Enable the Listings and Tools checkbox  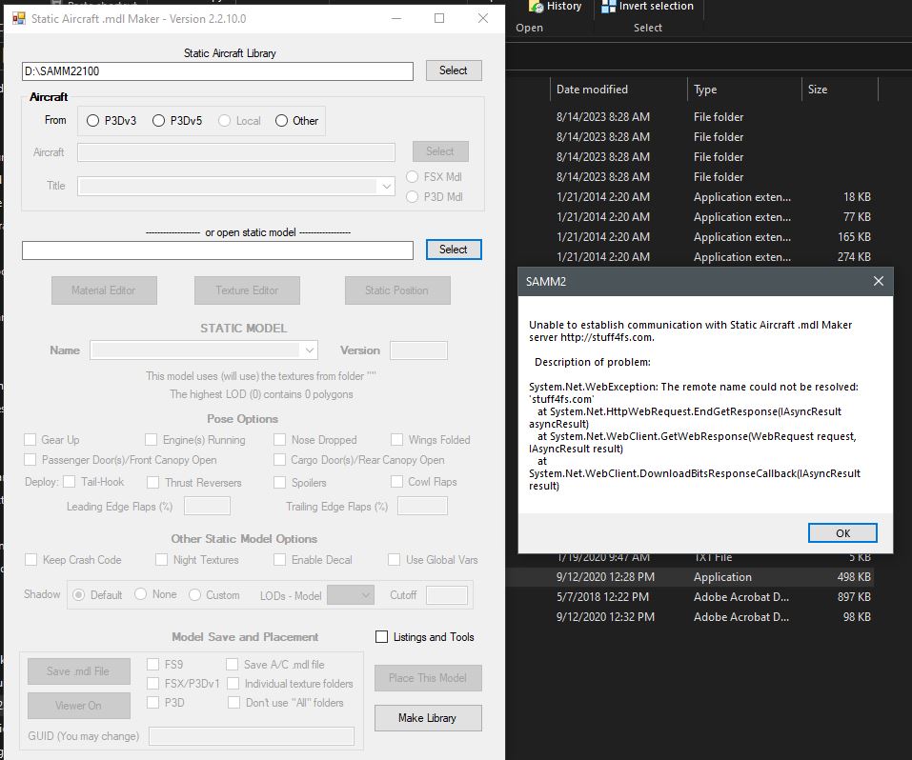pyautogui.click(x=381, y=637)
